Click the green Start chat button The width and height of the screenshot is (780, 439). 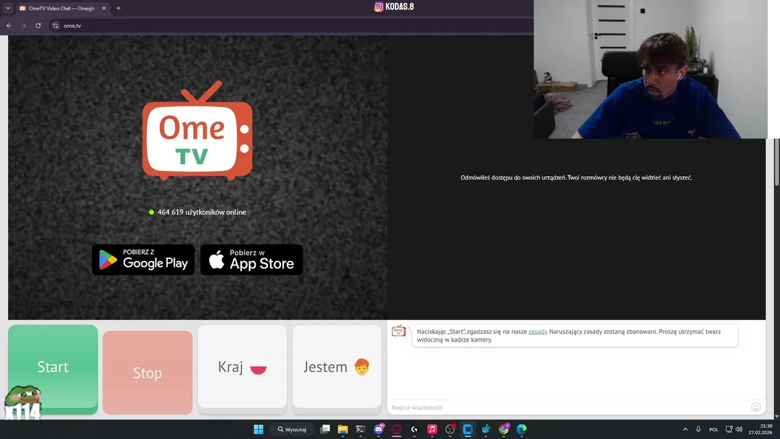53,368
